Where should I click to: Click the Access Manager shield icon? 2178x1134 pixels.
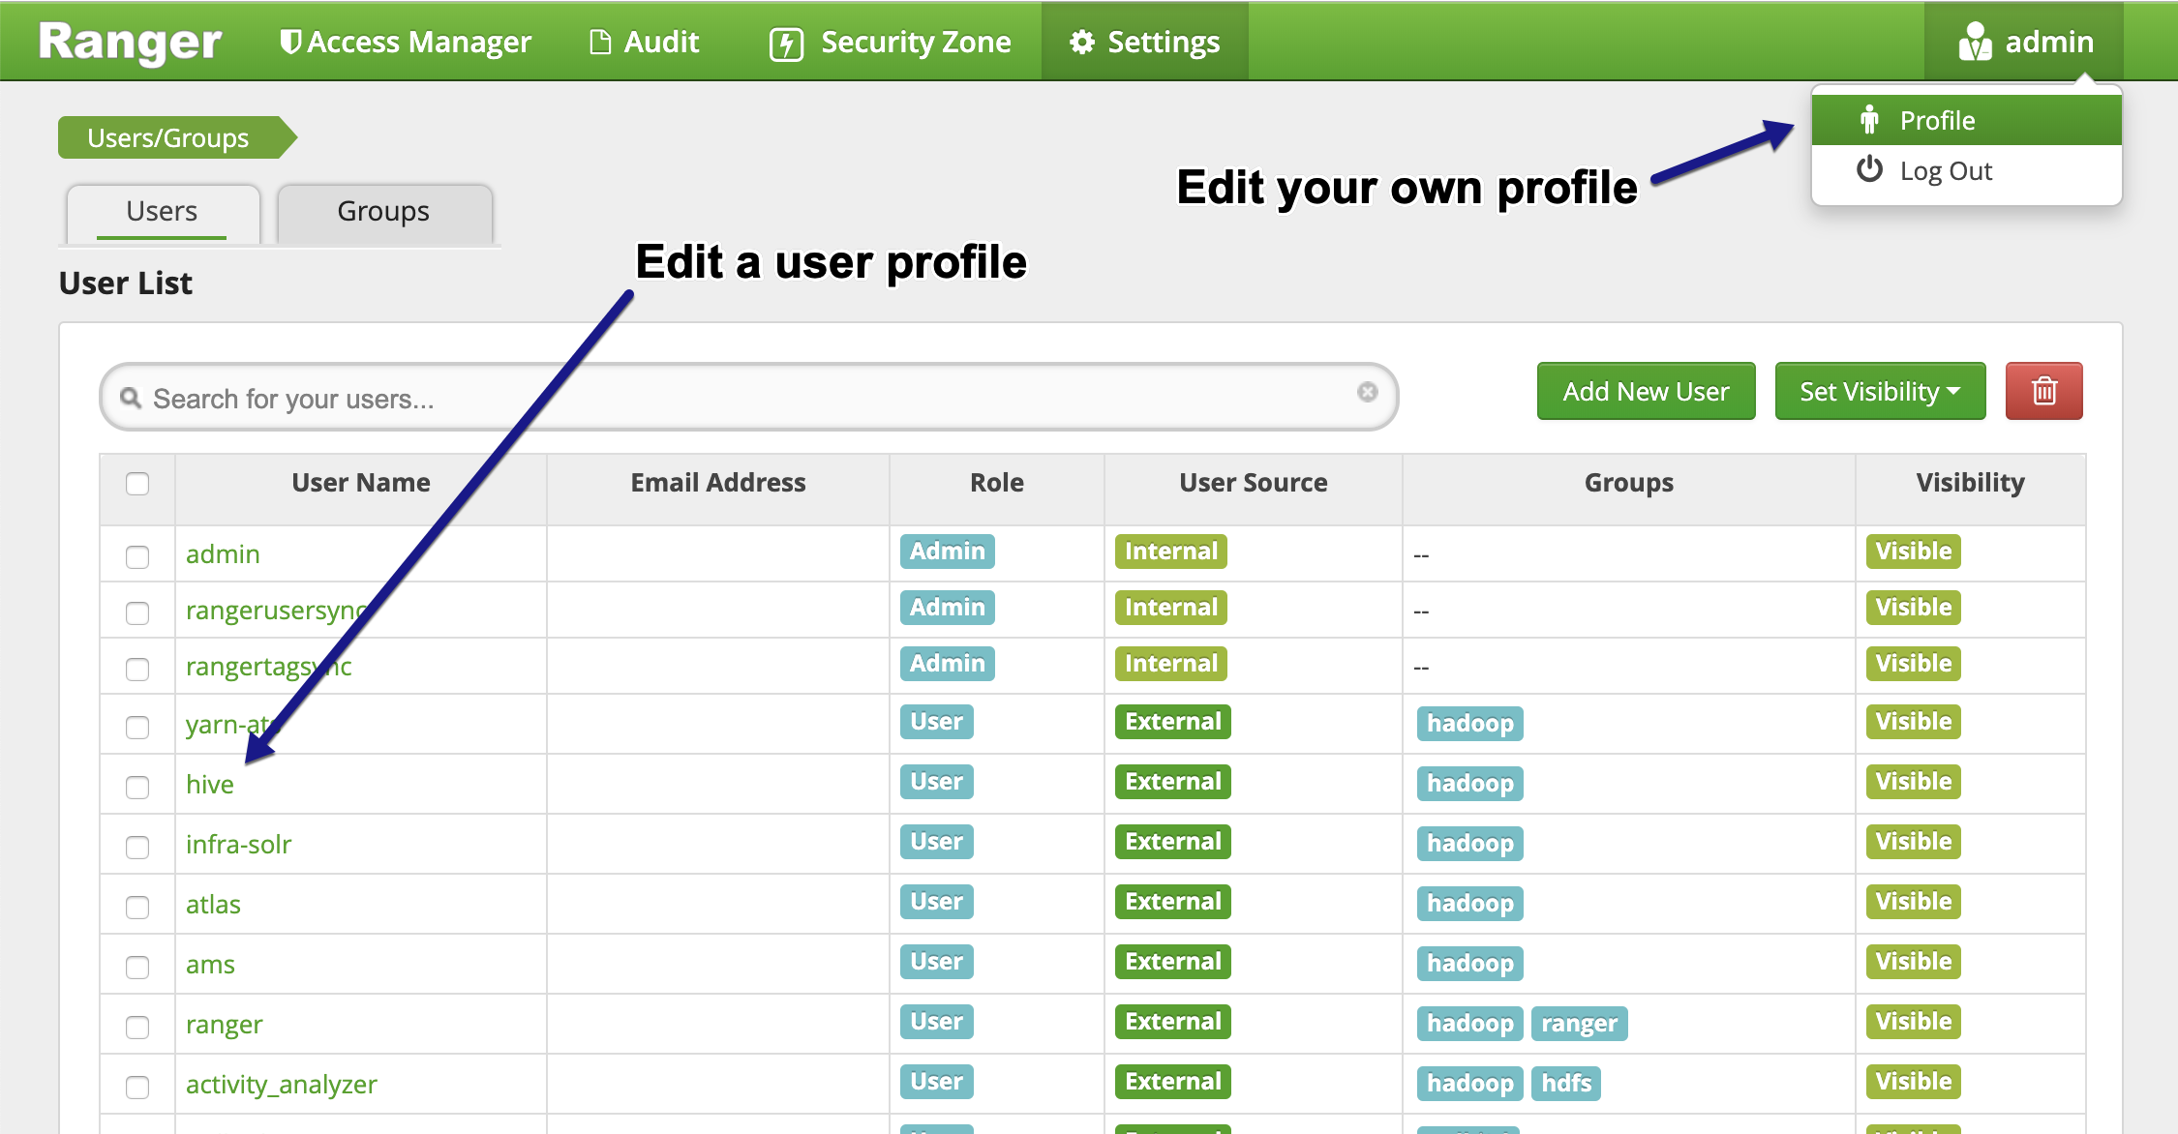pyautogui.click(x=288, y=42)
